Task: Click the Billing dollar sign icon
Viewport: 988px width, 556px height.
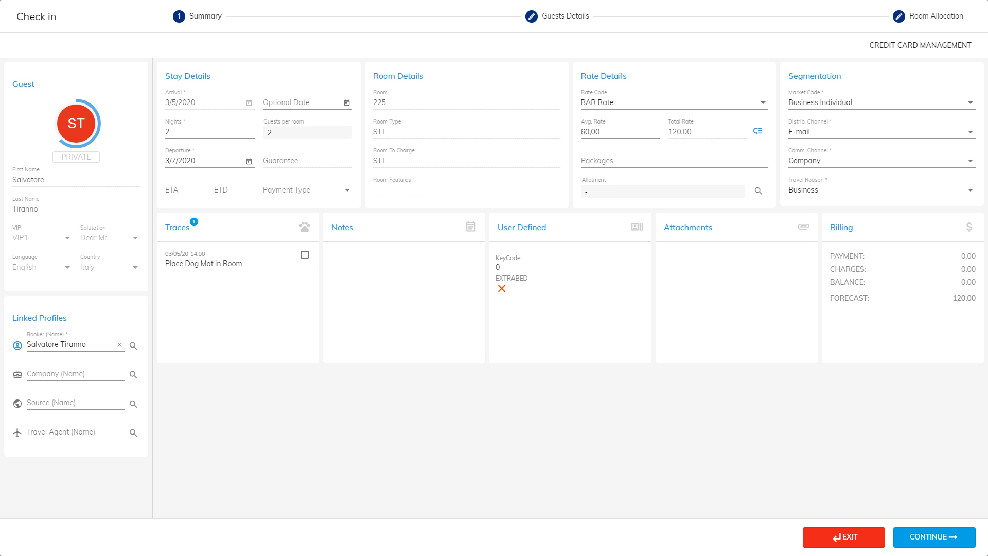Action: (969, 227)
